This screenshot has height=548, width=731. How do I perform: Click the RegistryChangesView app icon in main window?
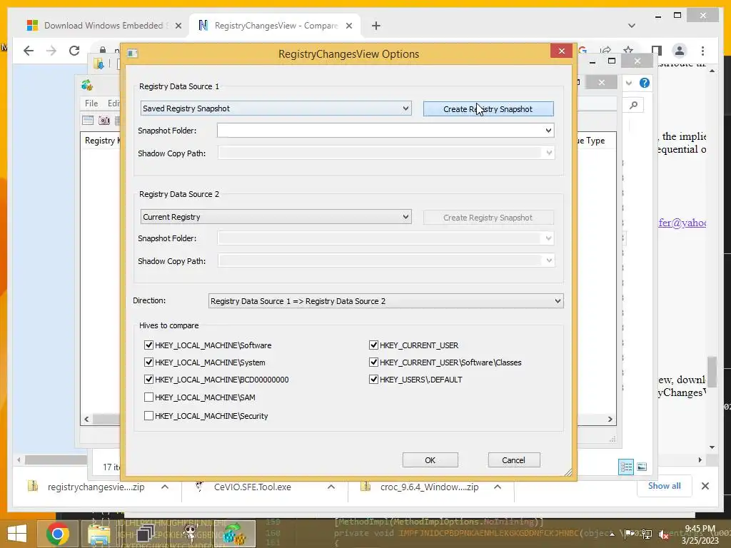coord(87,85)
